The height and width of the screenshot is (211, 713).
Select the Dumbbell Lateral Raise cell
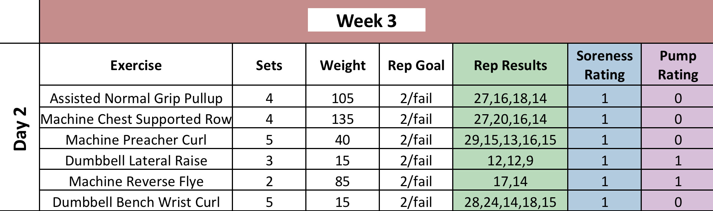point(136,160)
